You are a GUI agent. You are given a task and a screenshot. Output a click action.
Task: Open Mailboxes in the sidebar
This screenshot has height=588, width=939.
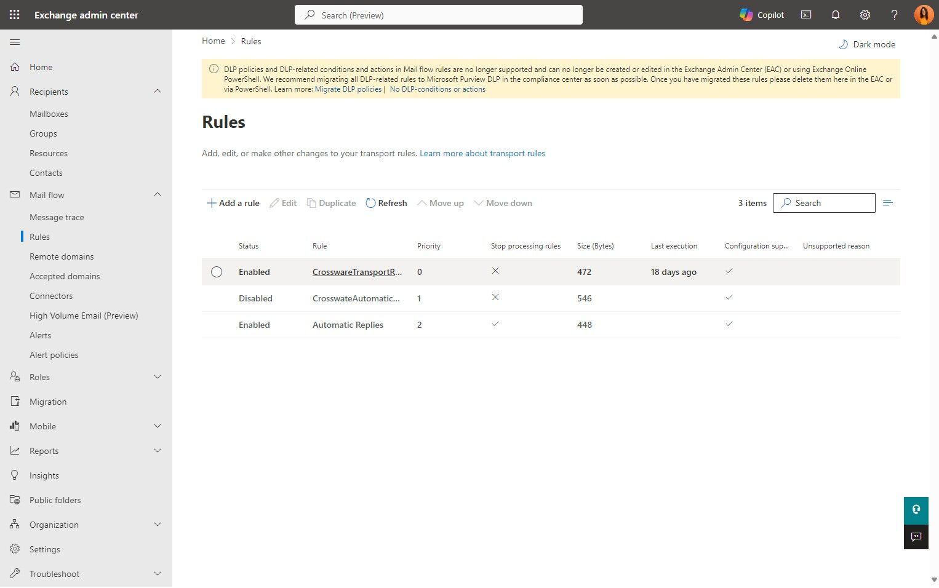click(49, 114)
